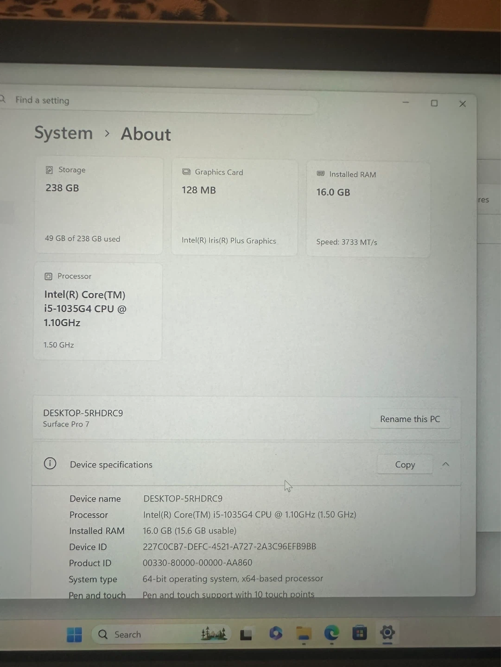Open the Windows Start menu

pos(74,634)
